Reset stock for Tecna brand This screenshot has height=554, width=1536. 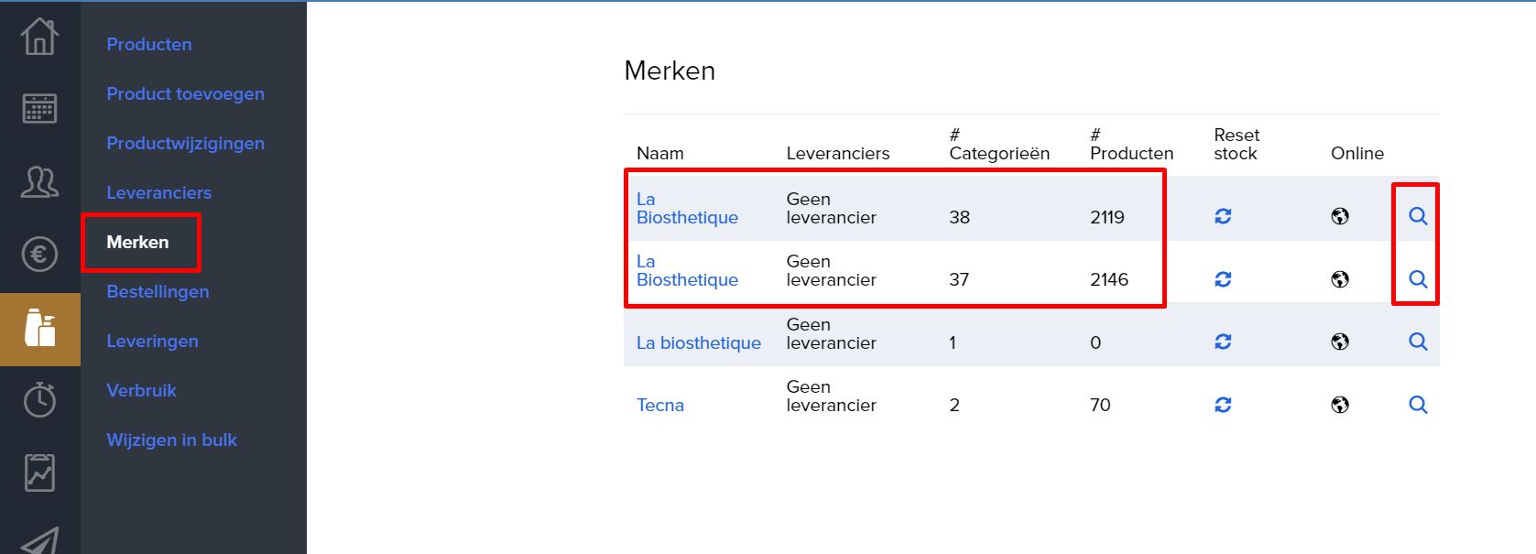click(x=1223, y=405)
